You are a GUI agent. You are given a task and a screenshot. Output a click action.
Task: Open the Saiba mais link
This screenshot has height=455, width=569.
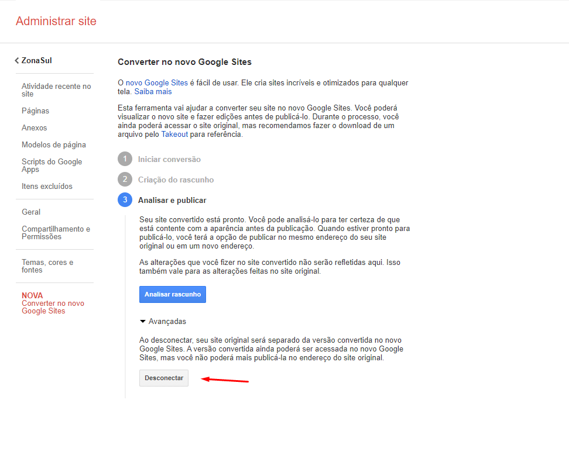[x=153, y=92]
